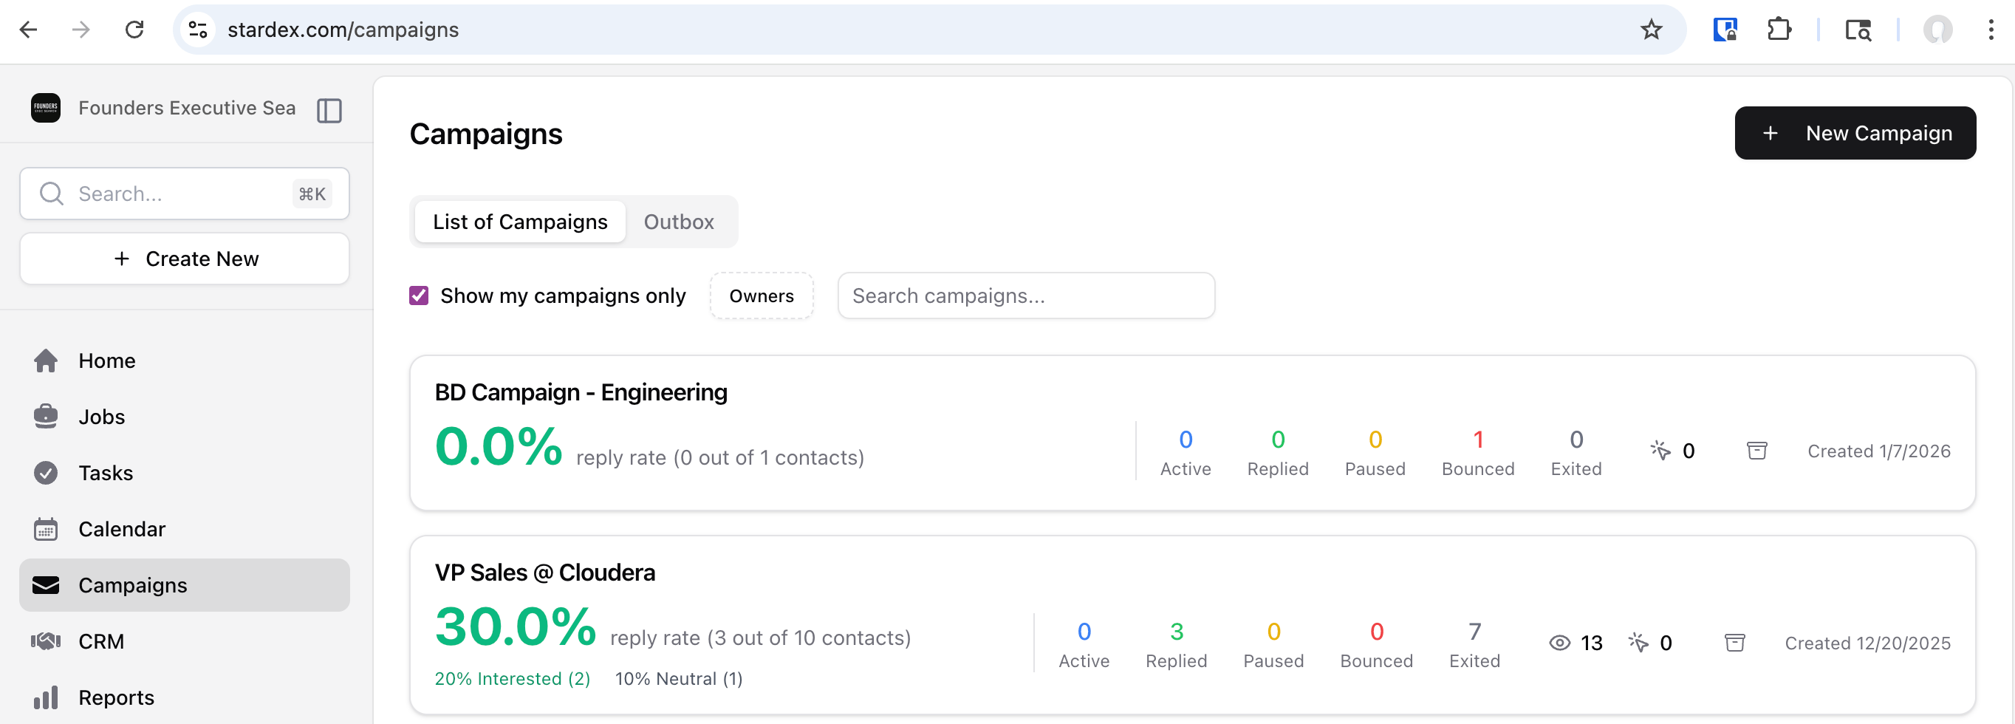
Task: Click the views eye icon on VP Sales campaign
Action: (x=1559, y=643)
